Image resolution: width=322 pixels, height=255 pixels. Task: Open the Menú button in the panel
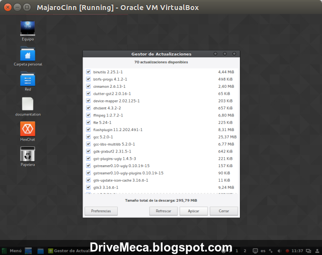[x=12, y=250]
